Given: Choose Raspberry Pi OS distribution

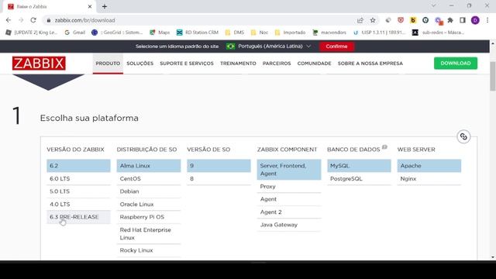Looking at the screenshot, I should point(149,217).
